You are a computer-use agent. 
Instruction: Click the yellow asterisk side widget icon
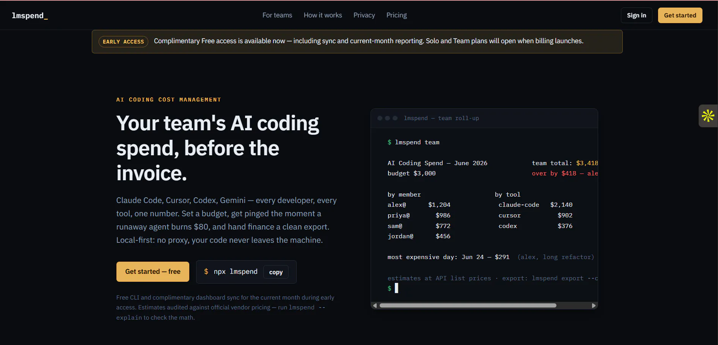(x=708, y=116)
